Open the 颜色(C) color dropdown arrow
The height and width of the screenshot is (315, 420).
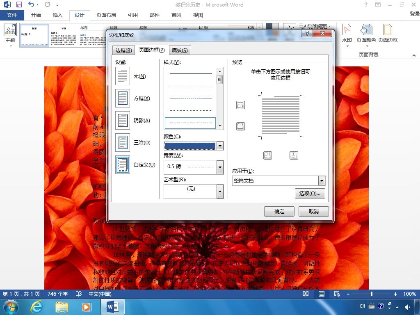click(x=220, y=146)
